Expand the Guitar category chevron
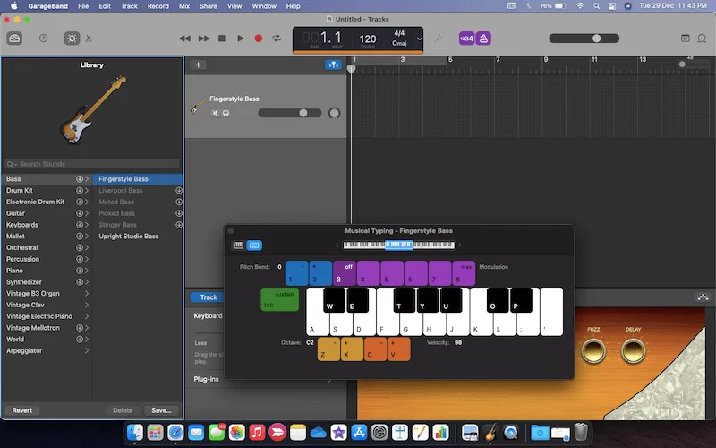This screenshot has width=716, height=448. pyautogui.click(x=87, y=213)
